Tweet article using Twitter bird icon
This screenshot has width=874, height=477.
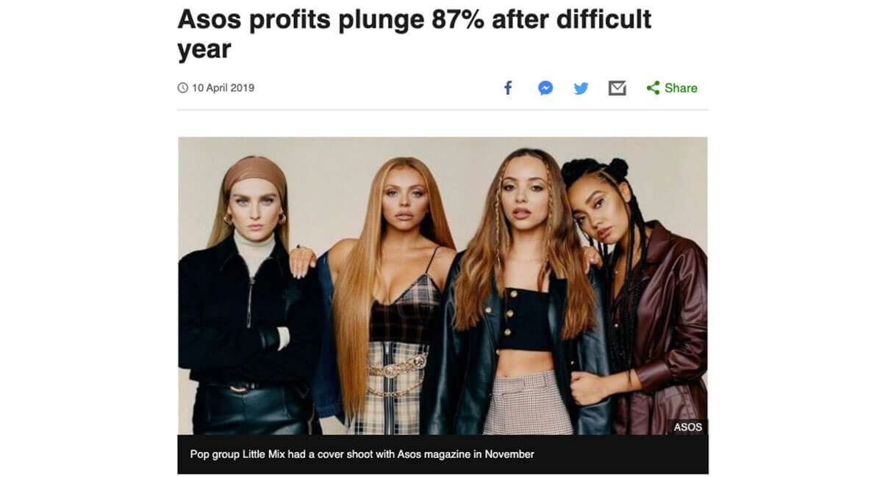pyautogui.click(x=581, y=88)
